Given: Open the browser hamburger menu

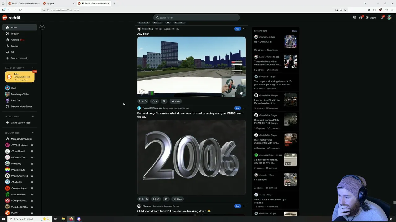Looking at the screenshot, I should click(392, 10).
